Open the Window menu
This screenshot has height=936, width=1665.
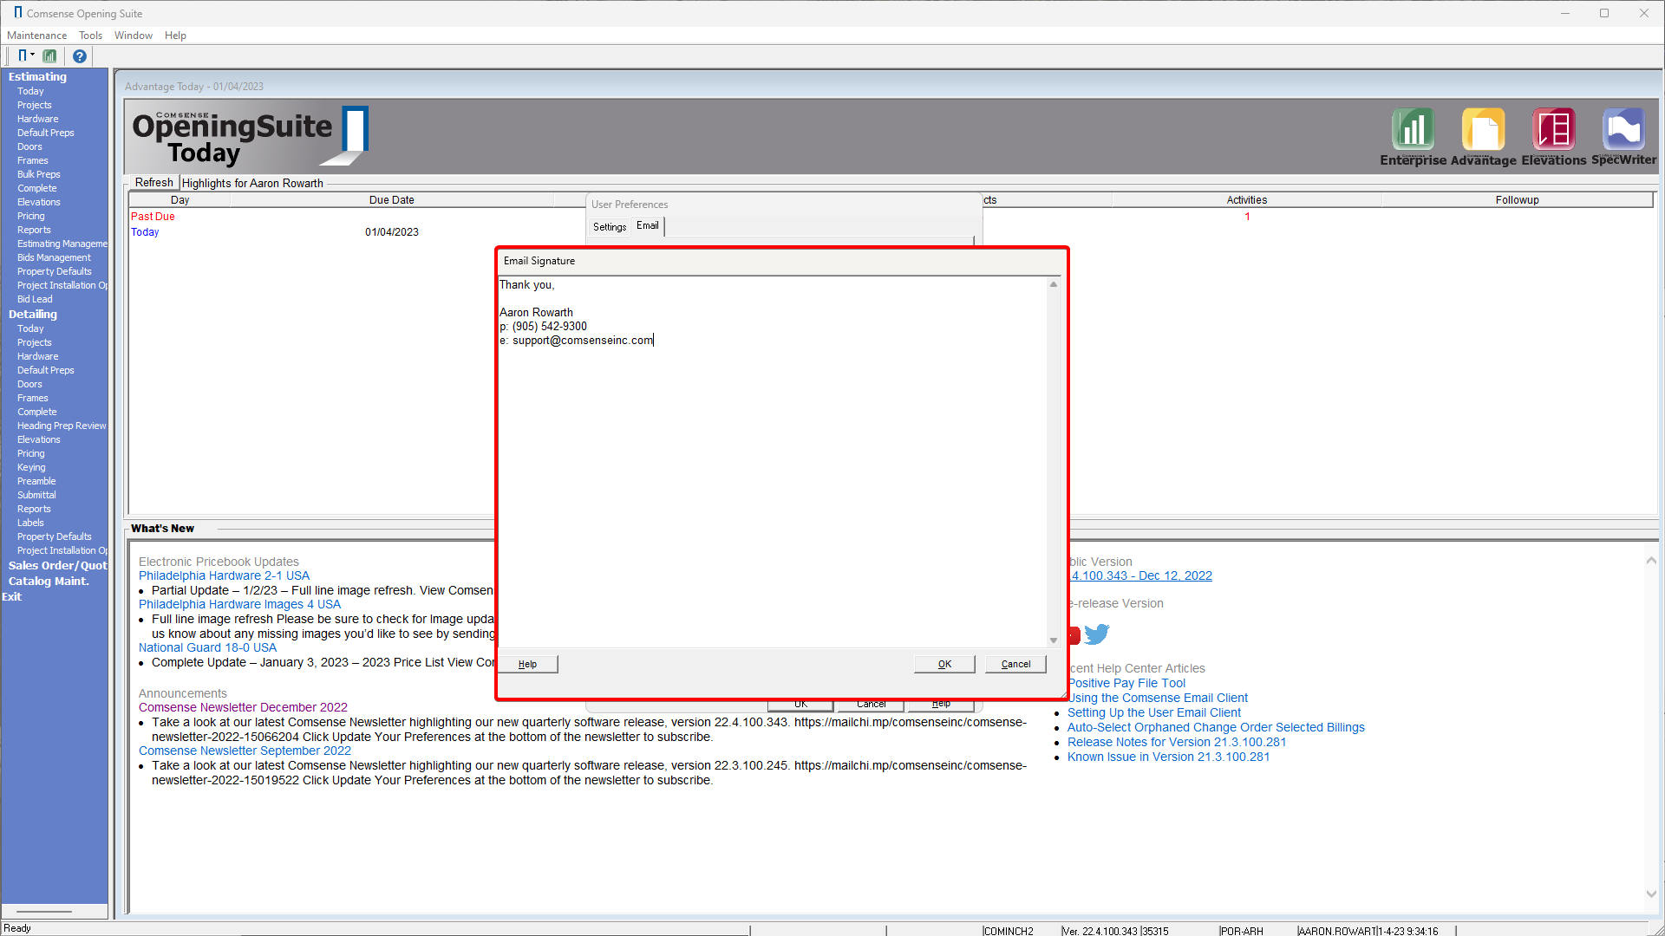134,36
